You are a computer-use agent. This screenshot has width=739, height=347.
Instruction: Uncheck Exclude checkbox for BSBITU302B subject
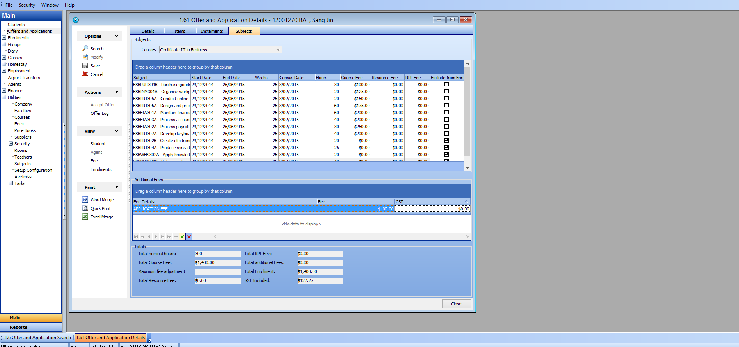(446, 141)
